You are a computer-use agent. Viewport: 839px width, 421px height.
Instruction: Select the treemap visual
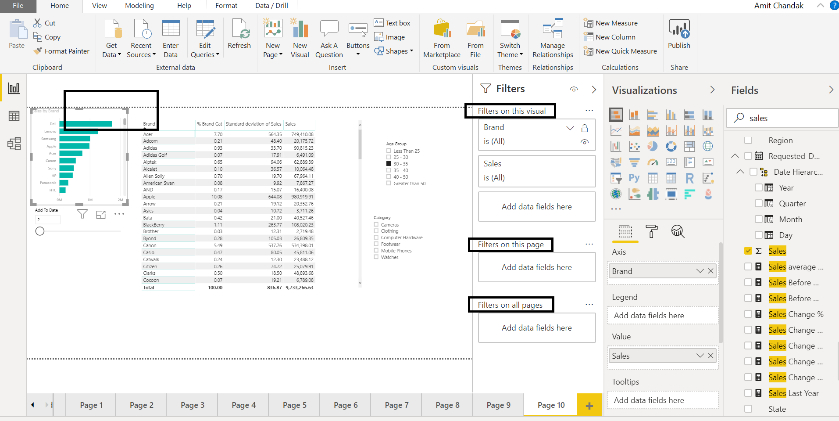[x=689, y=146]
